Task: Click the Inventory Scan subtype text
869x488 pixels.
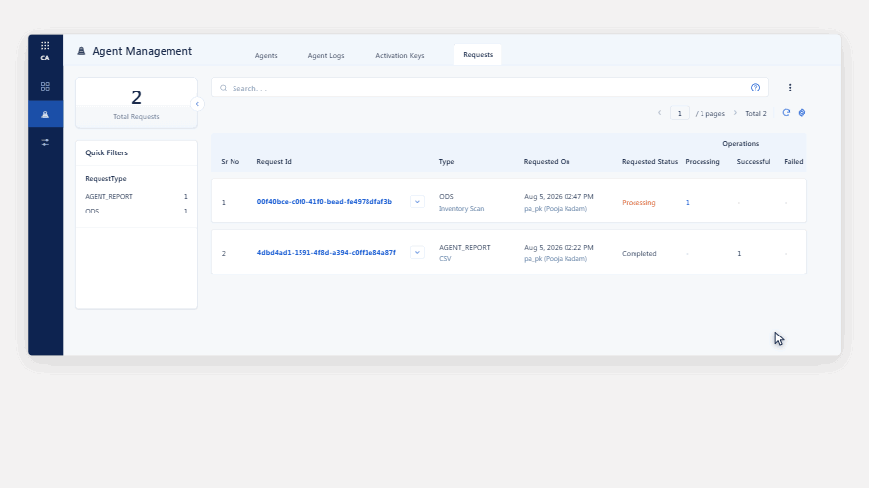Action: click(x=462, y=209)
